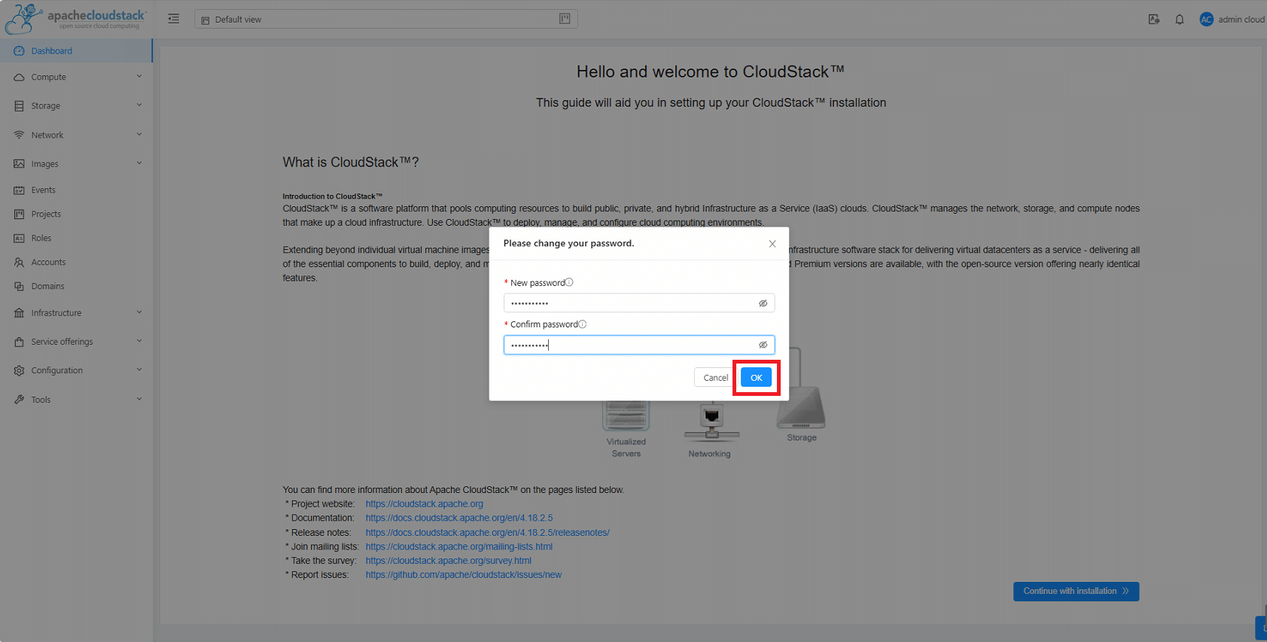1267x642 pixels.
Task: Expand the Images menu chevron
Action: pos(139,163)
